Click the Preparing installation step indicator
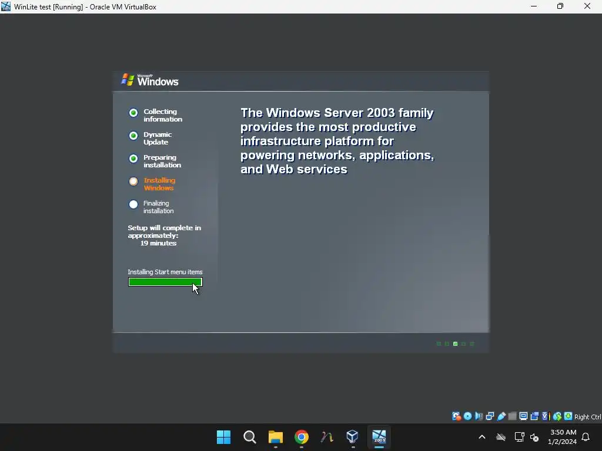The image size is (602, 451). tap(133, 159)
